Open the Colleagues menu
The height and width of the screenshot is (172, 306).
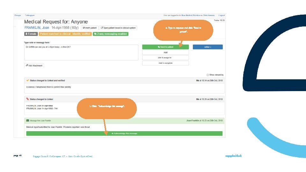coord(30,15)
